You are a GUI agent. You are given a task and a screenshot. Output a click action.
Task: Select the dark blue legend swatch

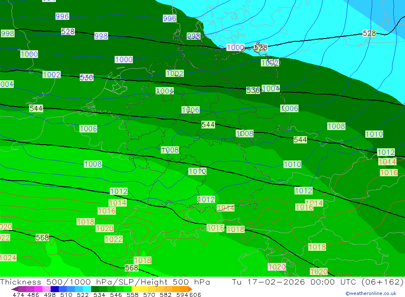pyautogui.click(x=55, y=289)
